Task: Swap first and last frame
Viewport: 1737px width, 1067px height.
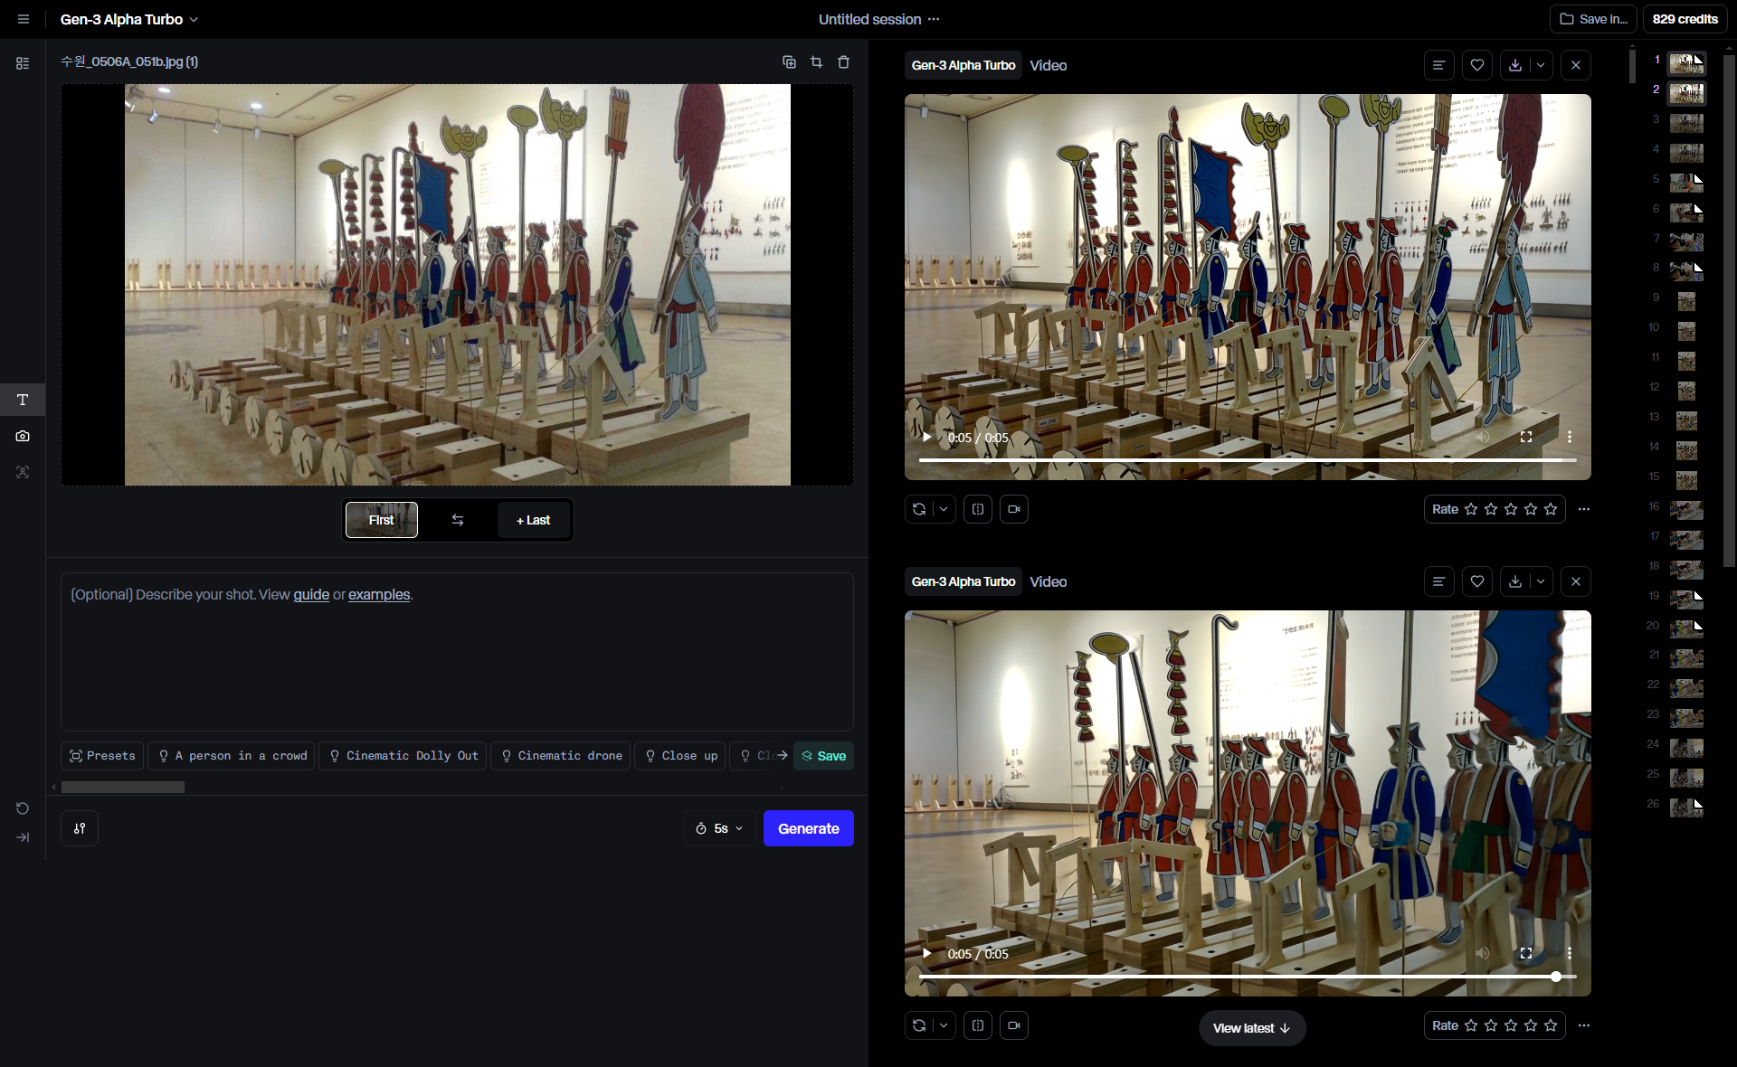Action: tap(458, 520)
